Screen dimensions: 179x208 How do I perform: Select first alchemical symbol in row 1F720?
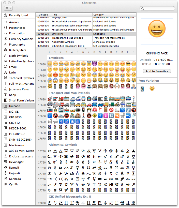[50, 162]
